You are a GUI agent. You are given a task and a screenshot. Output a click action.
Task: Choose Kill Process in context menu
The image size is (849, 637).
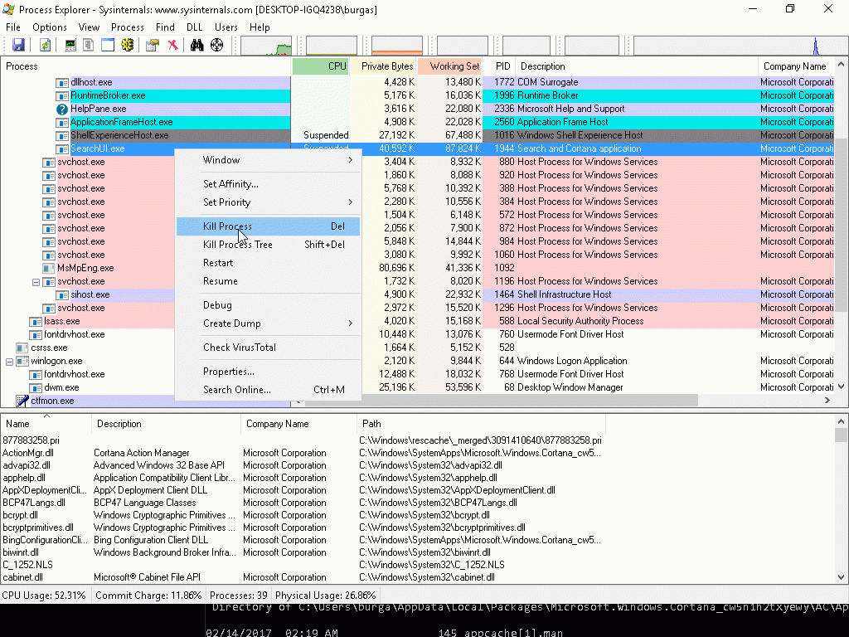pos(269,226)
